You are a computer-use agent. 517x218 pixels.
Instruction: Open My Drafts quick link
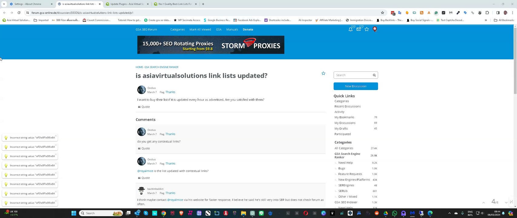pos(341,129)
